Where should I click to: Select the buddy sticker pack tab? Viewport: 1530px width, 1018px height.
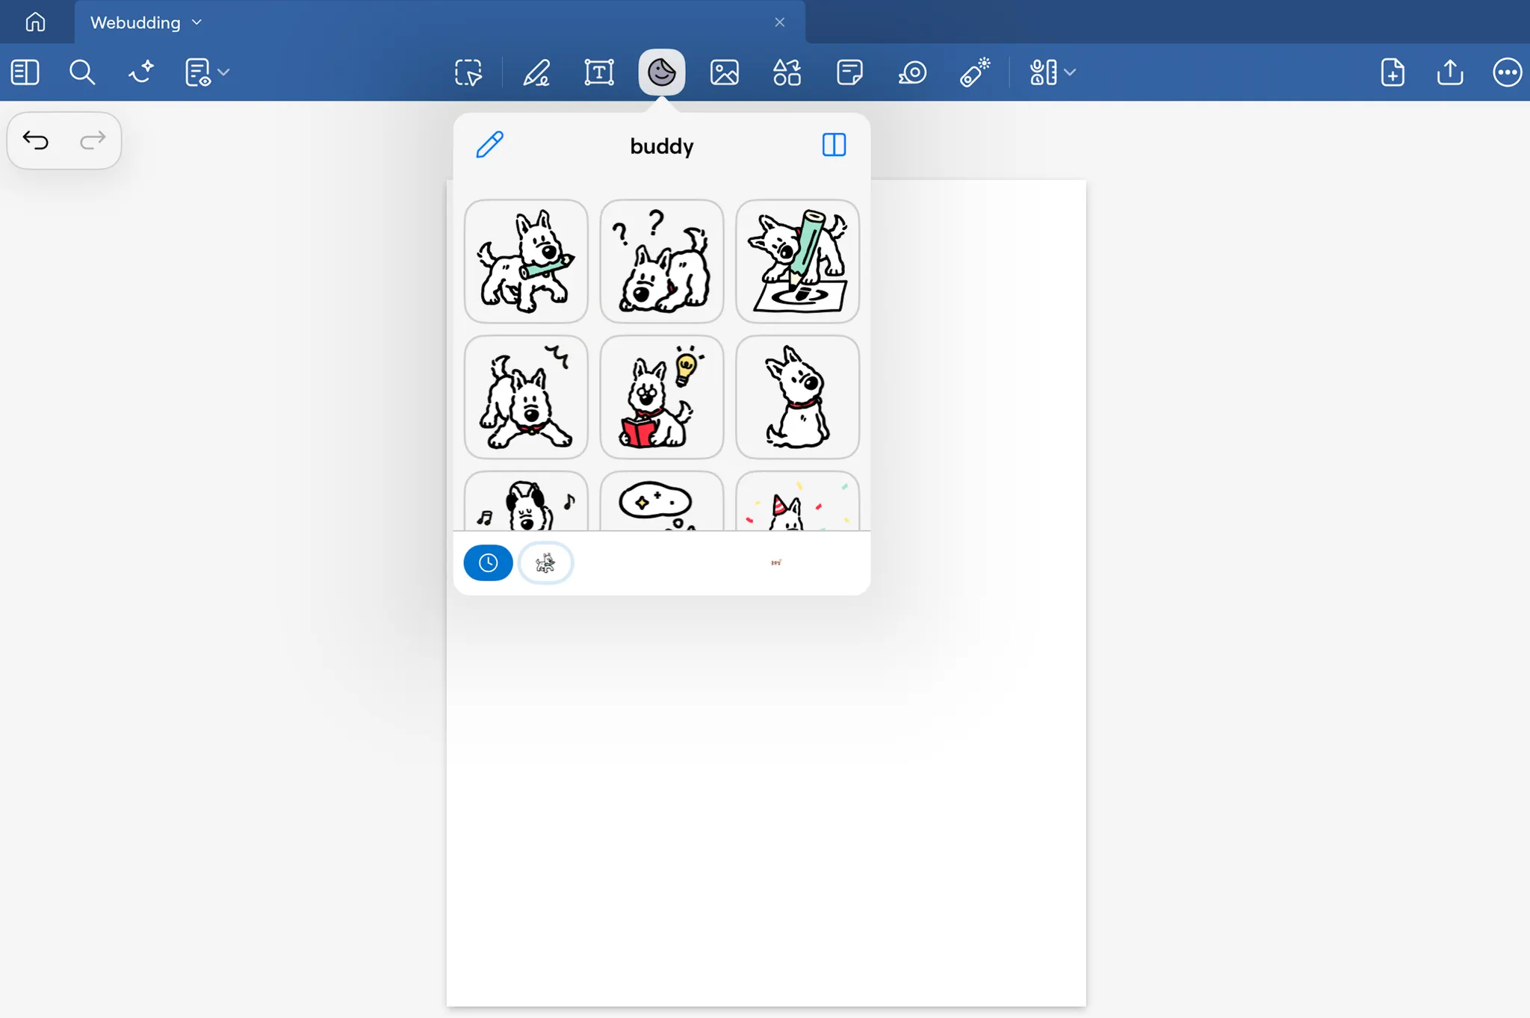(546, 562)
